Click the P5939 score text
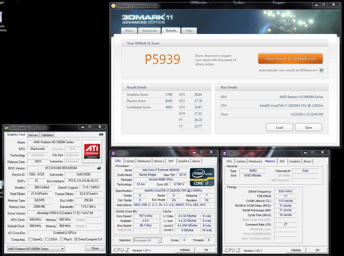Viewport: 344px width, 256px height. 162,59
